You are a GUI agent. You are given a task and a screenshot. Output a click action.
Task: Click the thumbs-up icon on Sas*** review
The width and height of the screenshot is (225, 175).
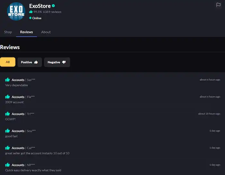click(7, 80)
